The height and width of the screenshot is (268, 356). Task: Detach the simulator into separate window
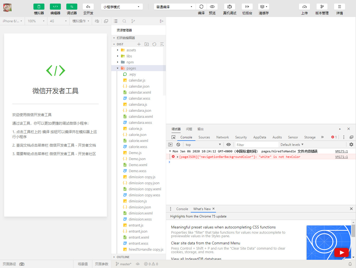(106, 21)
